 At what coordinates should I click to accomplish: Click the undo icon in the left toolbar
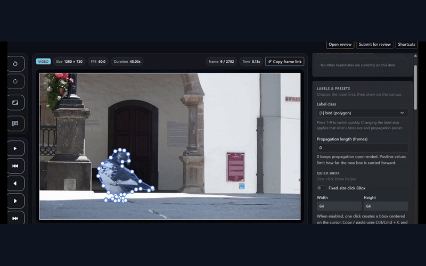(15, 64)
